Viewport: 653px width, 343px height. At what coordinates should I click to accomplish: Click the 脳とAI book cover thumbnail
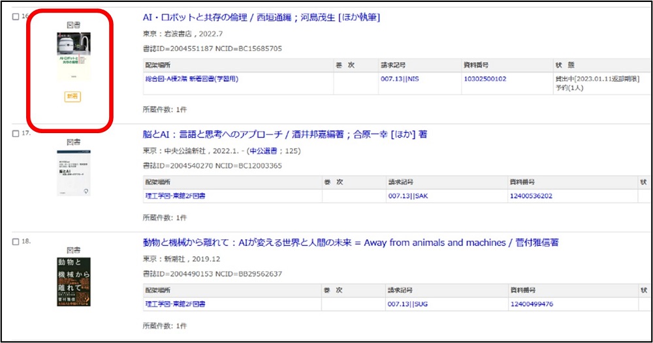click(x=72, y=172)
